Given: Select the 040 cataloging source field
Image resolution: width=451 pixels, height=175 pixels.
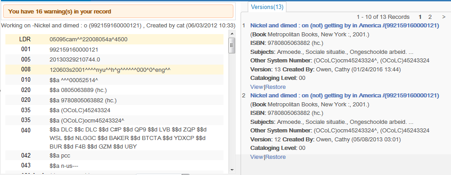Looking at the screenshot, I should (128, 138).
